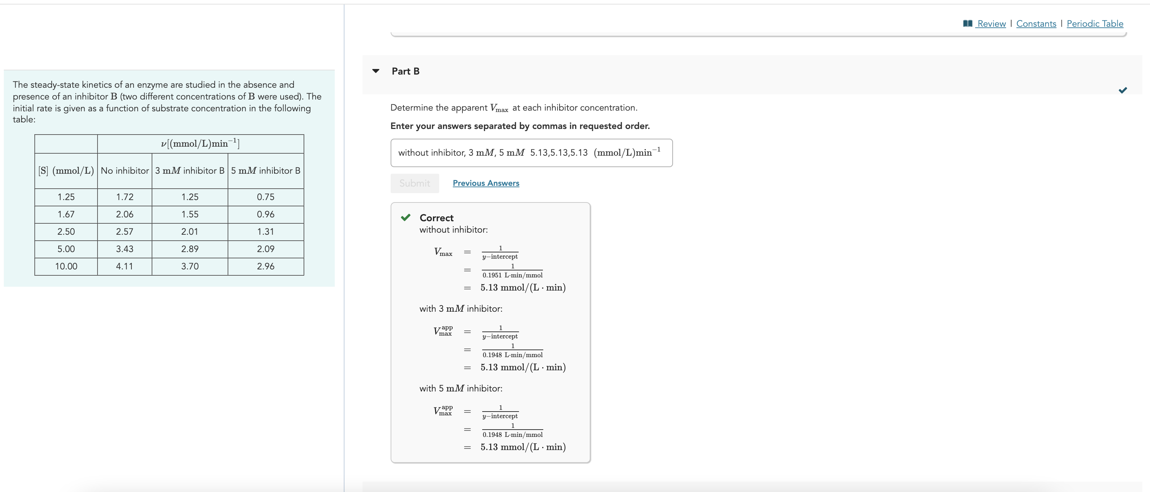
Task: Click the Correct feedback heading
Action: point(436,218)
